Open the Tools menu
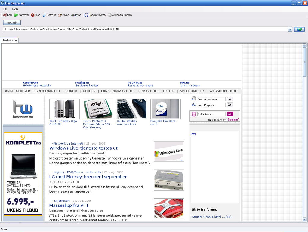The width and height of the screenshot is (308, 232). [15, 9]
